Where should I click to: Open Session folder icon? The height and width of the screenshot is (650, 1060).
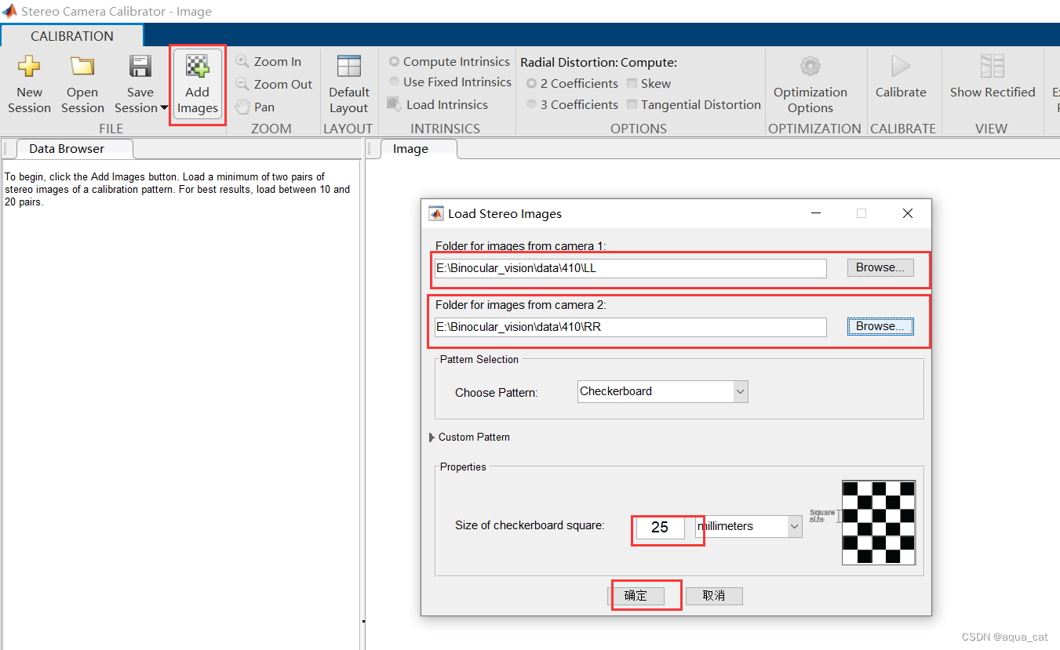pyautogui.click(x=82, y=67)
